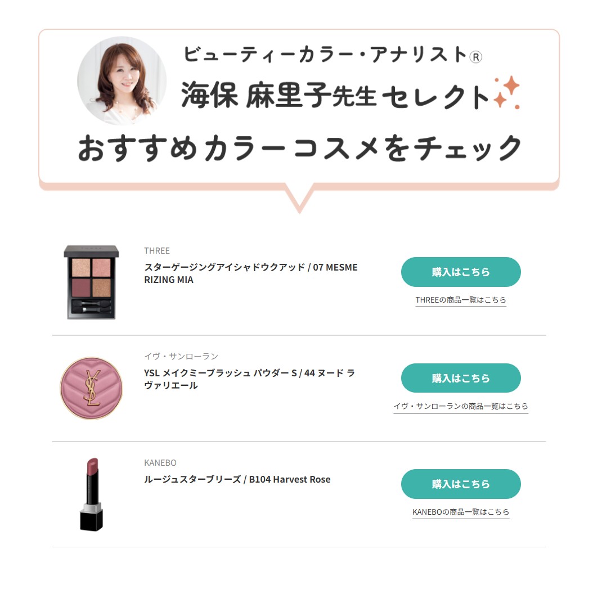
Task: Open the YSL pink blush compact image
Action: (91, 388)
